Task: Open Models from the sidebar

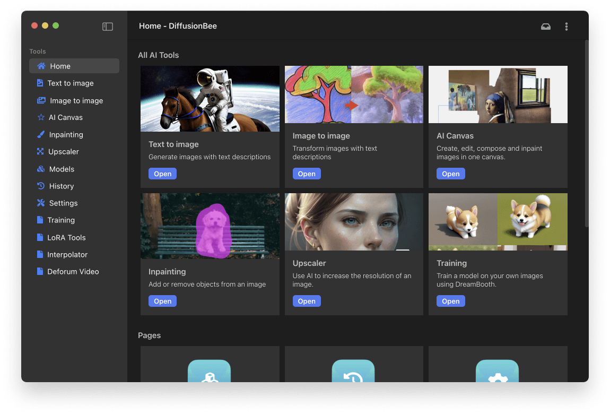Action: [74, 169]
